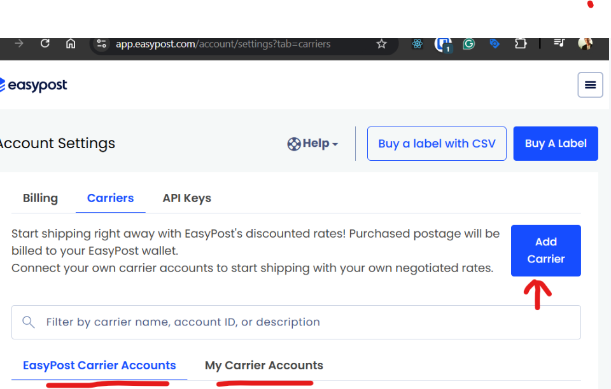This screenshot has height=389, width=611.
Task: Click the Add Carrier button
Action: click(545, 250)
